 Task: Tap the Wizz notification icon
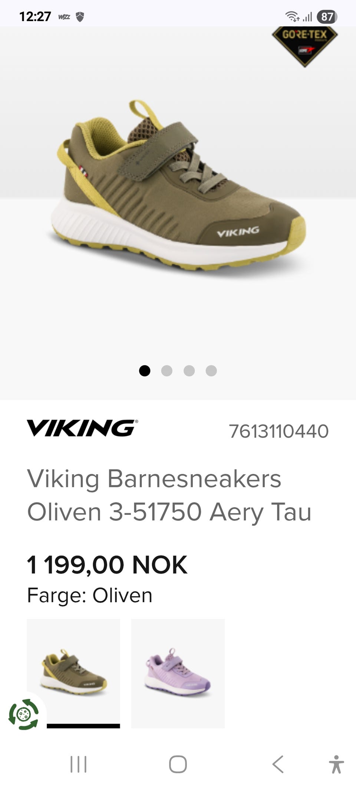[64, 17]
